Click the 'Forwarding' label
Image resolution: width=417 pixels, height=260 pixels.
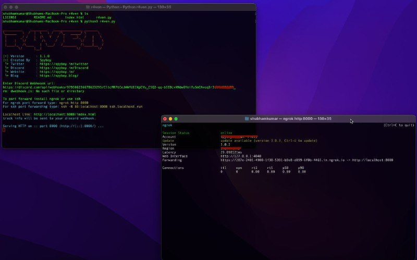coord(172,160)
